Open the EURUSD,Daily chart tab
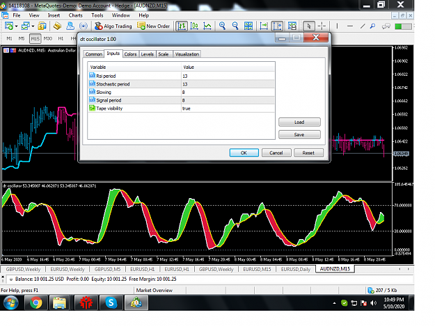Viewport: 435px width, 326px height. (296, 269)
